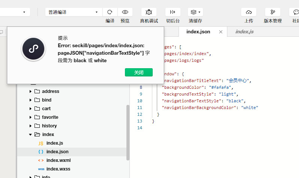Open real device debugging bug icon
The width and height of the screenshot is (299, 178).
(149, 12)
